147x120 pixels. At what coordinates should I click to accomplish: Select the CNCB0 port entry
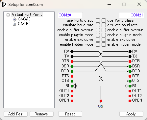pyautogui.click(x=24, y=24)
